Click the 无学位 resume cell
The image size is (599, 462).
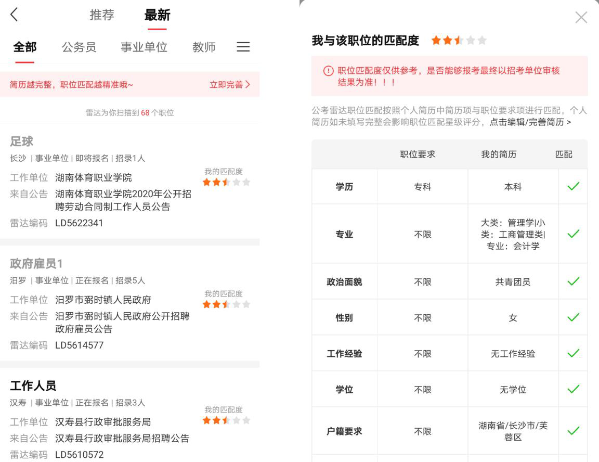point(513,390)
